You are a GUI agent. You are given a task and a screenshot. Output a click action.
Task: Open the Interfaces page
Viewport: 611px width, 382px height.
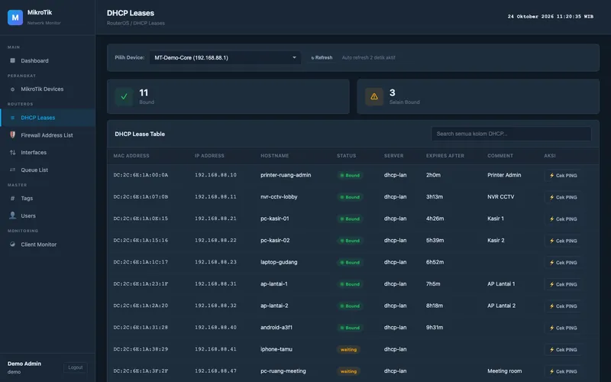tap(47, 152)
